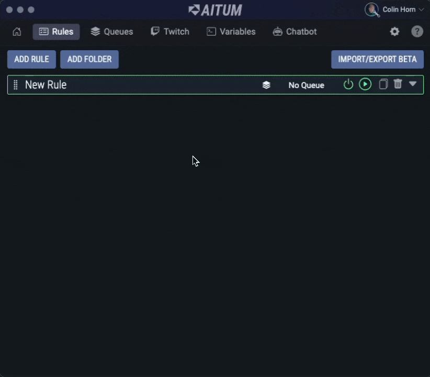Viewport: 430px width, 377px height.
Task: Switch to the Queues tab
Action: click(x=111, y=31)
